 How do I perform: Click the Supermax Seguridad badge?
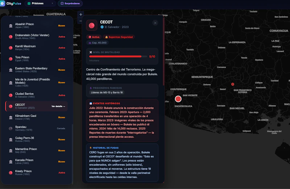point(119,37)
